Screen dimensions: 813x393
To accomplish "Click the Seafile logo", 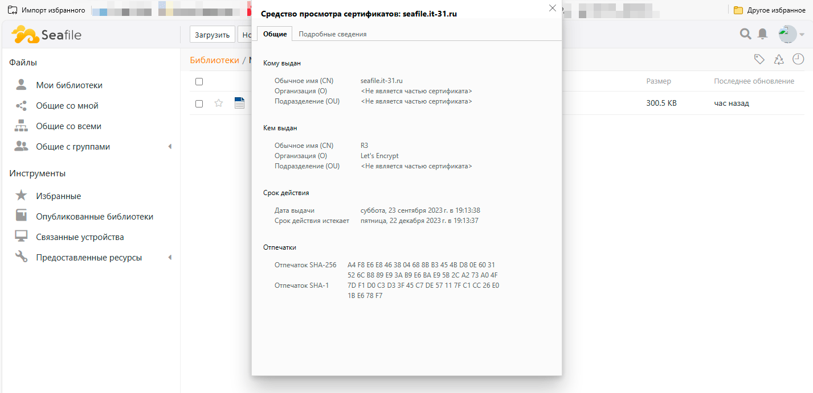I will [x=46, y=35].
